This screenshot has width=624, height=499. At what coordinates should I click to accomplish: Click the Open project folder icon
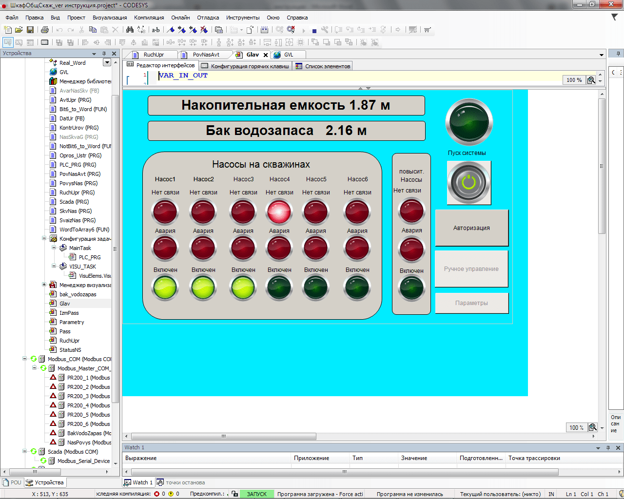19,30
